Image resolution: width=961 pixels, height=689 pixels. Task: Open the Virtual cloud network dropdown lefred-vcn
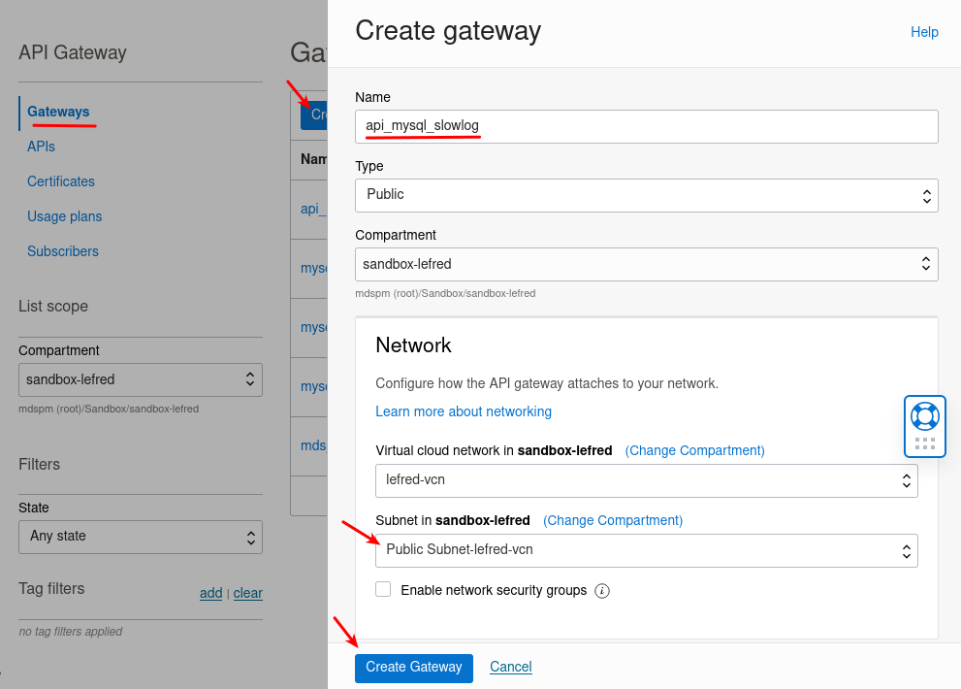(645, 480)
